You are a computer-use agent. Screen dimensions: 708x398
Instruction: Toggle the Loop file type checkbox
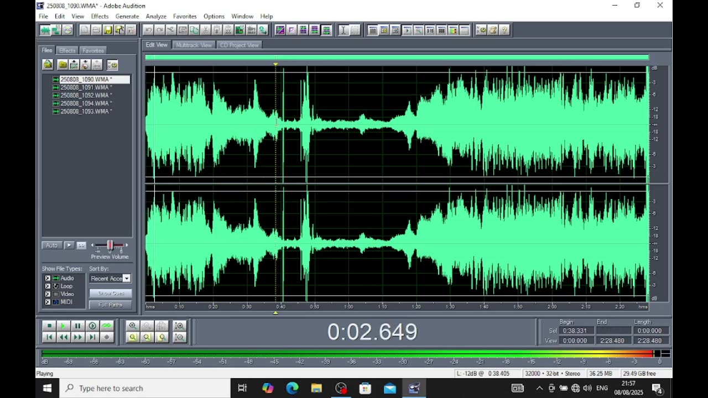(x=48, y=286)
